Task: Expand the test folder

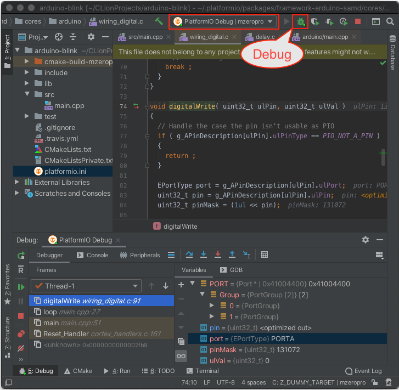Action: (x=26, y=116)
